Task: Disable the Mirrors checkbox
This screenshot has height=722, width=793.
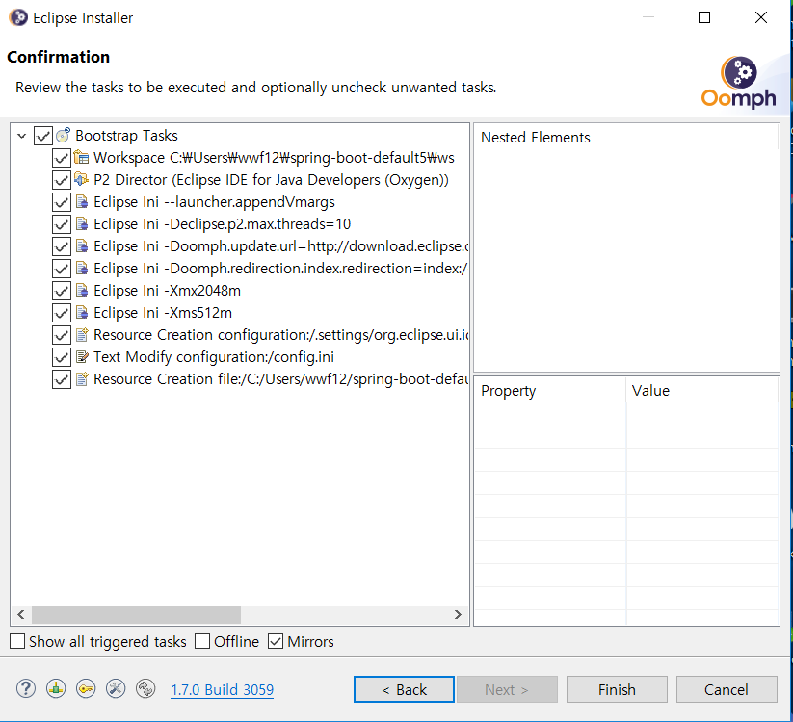Action: (276, 641)
